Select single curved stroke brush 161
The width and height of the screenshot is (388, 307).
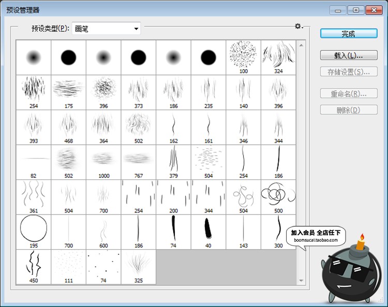208,127
